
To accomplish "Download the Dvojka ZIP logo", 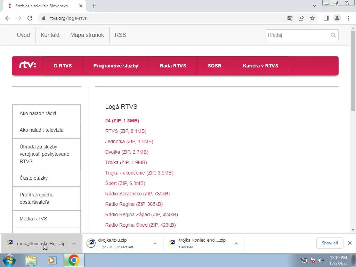I will pyautogui.click(x=127, y=152).
